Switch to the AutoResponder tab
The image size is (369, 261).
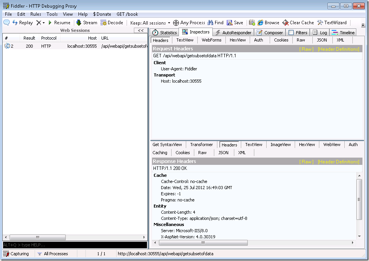[233, 33]
